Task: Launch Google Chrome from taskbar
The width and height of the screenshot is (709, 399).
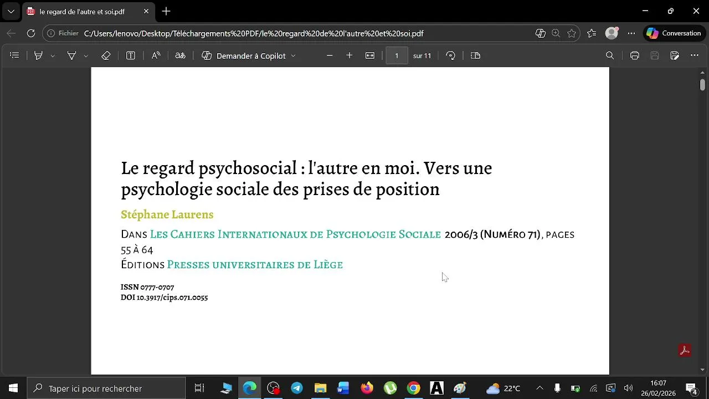Action: pos(413,388)
